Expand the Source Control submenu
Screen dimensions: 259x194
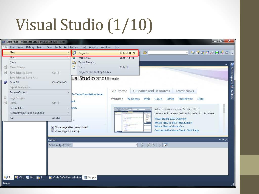click(37, 92)
